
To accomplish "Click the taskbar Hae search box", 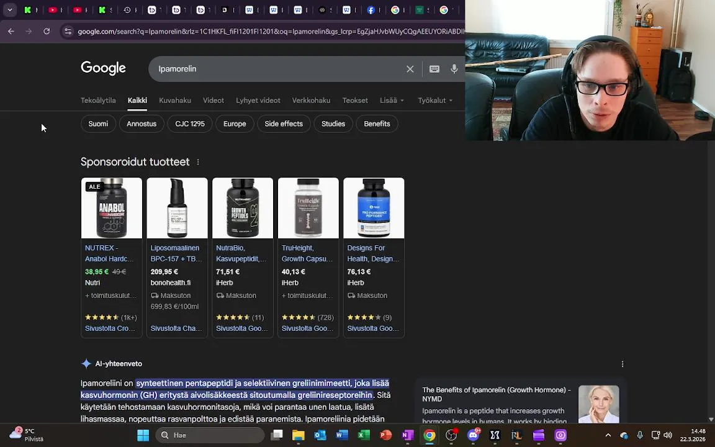I will click(210, 435).
